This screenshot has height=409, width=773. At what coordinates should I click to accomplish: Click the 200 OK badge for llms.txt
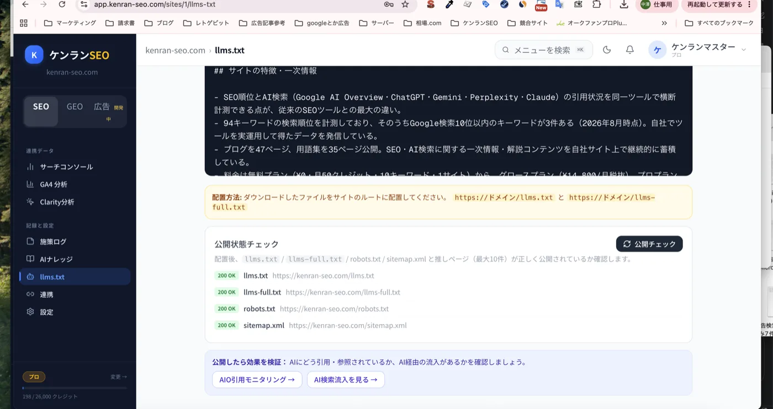click(226, 276)
